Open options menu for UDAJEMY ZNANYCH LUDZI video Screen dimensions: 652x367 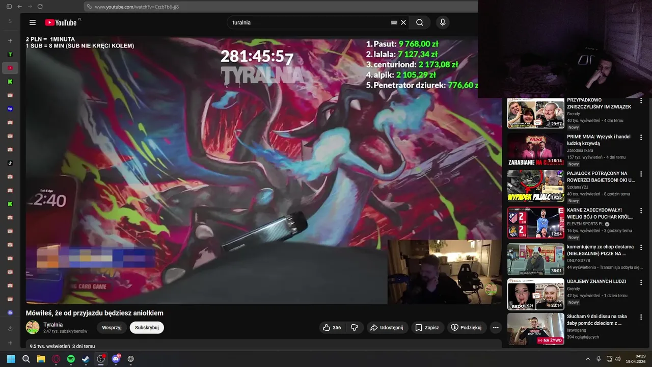click(641, 282)
